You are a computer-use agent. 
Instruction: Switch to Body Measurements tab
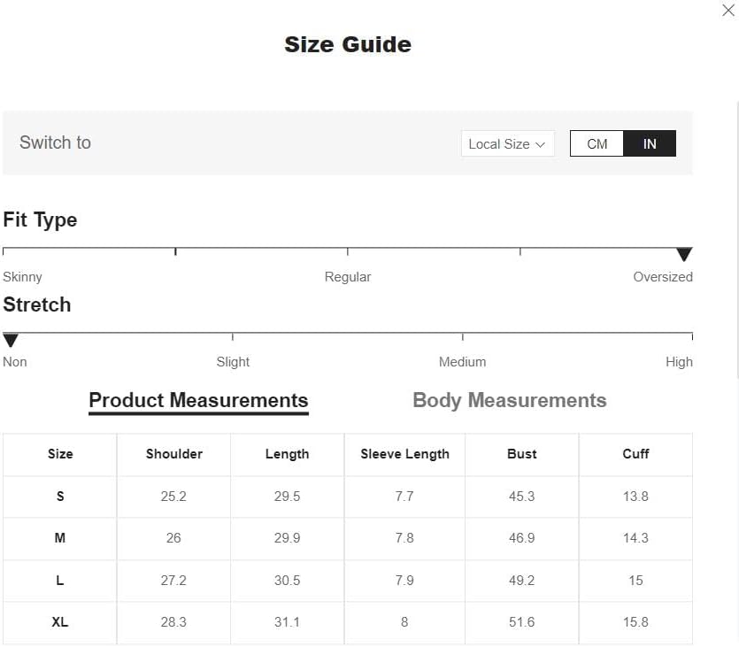click(510, 400)
